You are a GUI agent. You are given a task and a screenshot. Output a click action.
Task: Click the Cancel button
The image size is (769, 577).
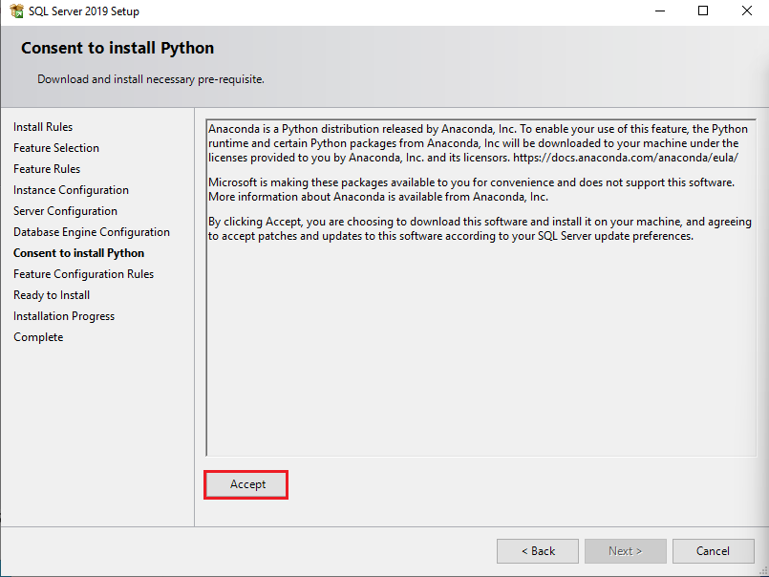pos(713,550)
